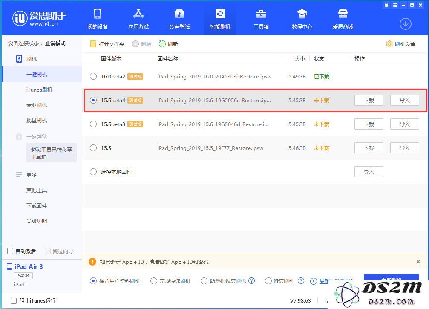The image size is (429, 309).
Task: Click the 已下载 status text
Action: (322, 76)
